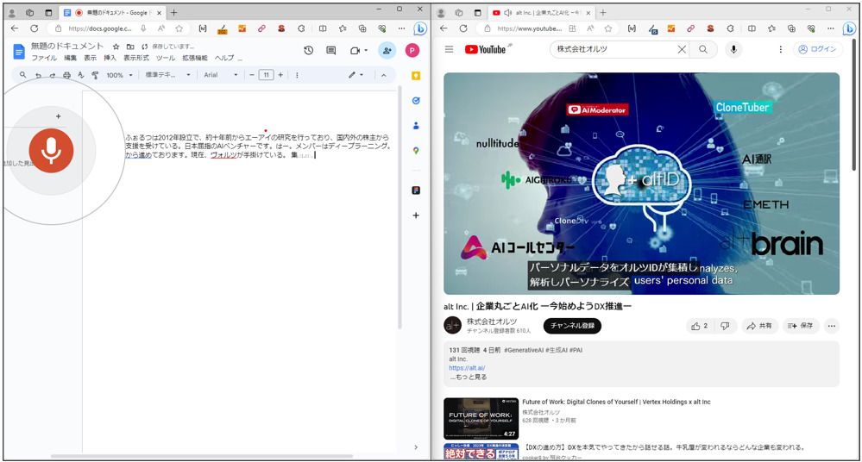862x462 pixels.
Task: Click the undo arrow in Docs toolbar
Action: [38, 76]
